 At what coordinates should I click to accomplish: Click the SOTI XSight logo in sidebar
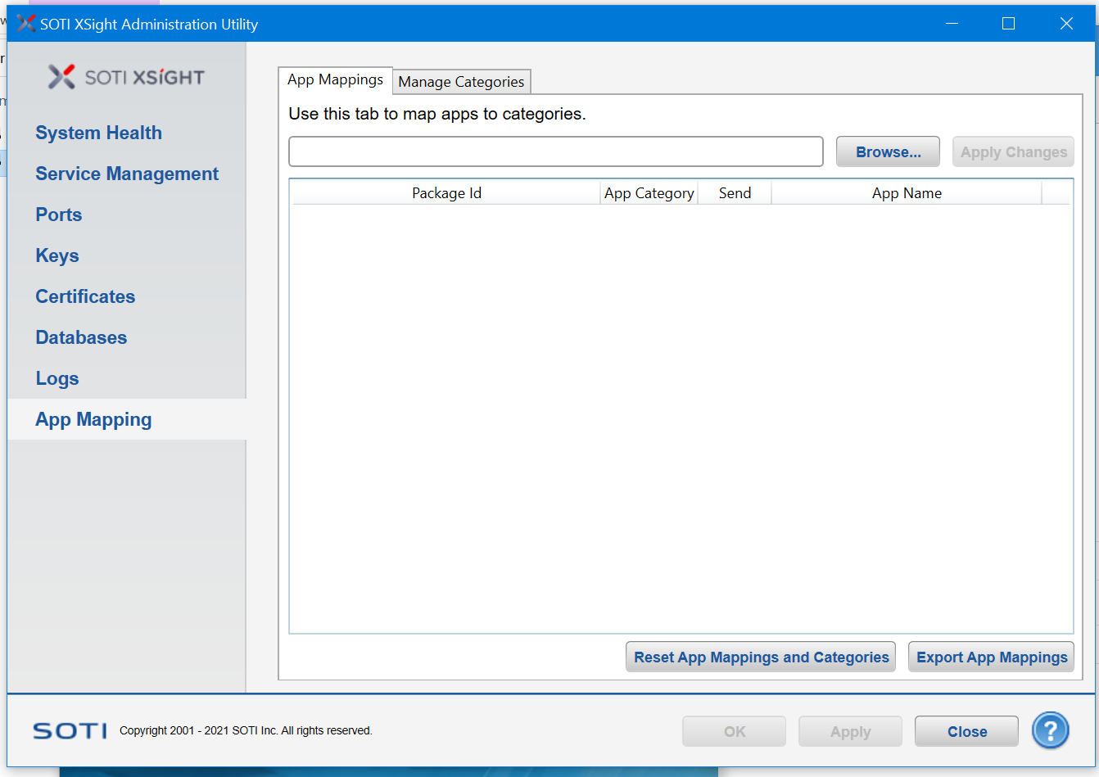[126, 77]
